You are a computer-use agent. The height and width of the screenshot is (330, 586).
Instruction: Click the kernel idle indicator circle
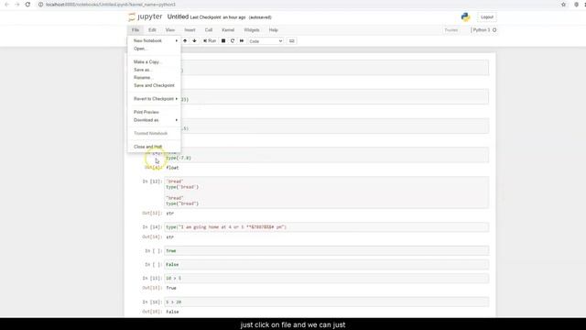click(x=494, y=30)
